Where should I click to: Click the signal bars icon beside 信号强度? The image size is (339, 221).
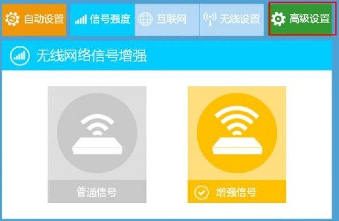81,19
